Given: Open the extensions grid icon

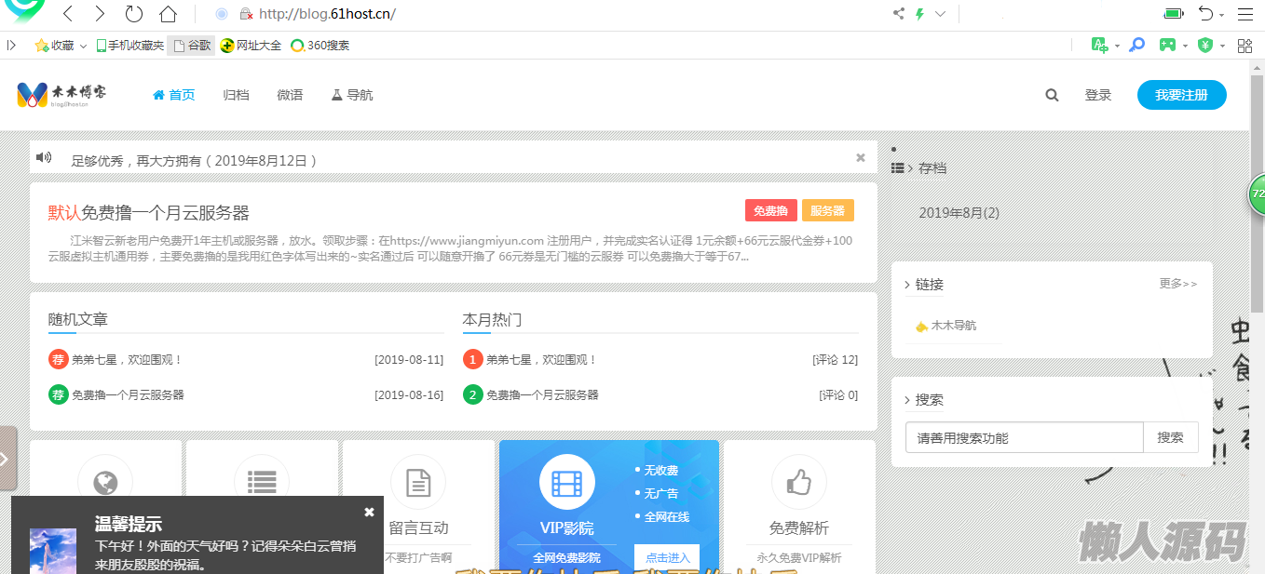Looking at the screenshot, I should coord(1245,45).
